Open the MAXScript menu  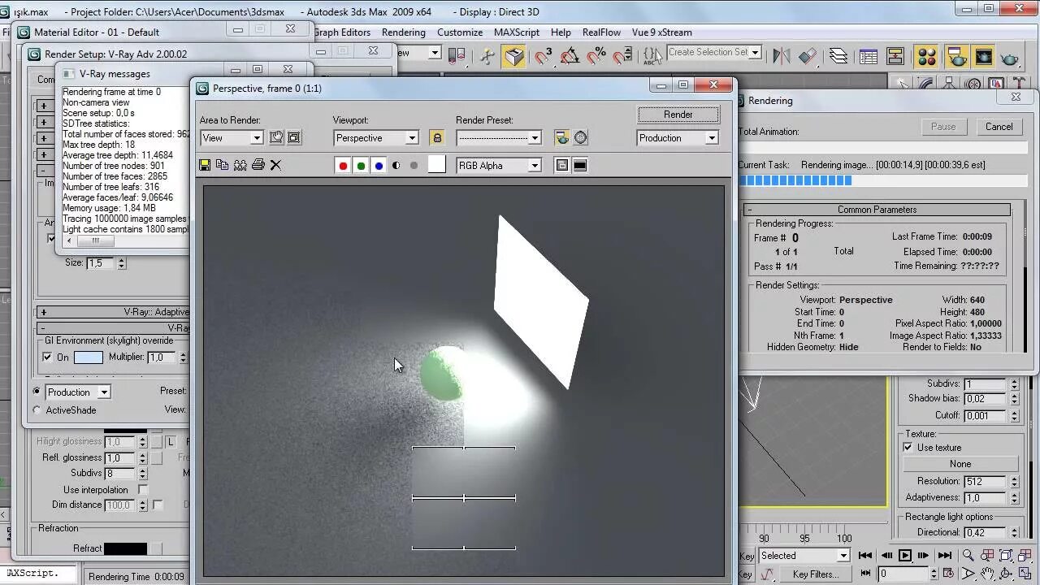click(x=517, y=32)
